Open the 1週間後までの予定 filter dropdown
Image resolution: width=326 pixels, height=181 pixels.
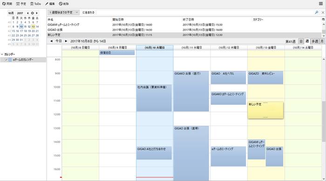pos(63,13)
